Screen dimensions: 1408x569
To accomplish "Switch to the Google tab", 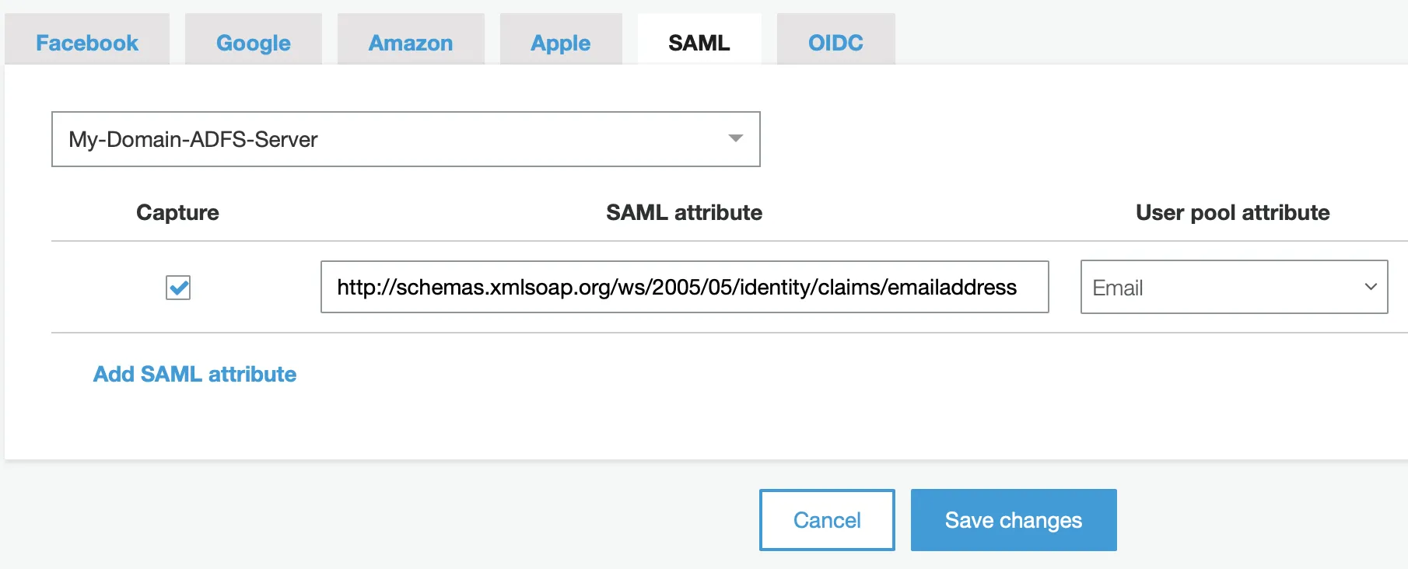I will pos(253,42).
